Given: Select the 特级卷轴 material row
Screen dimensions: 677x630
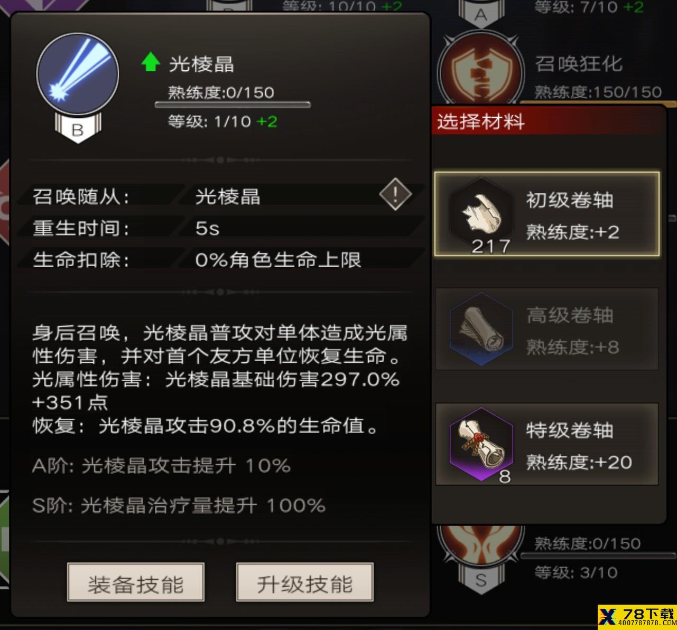Looking at the screenshot, I should (x=547, y=444).
